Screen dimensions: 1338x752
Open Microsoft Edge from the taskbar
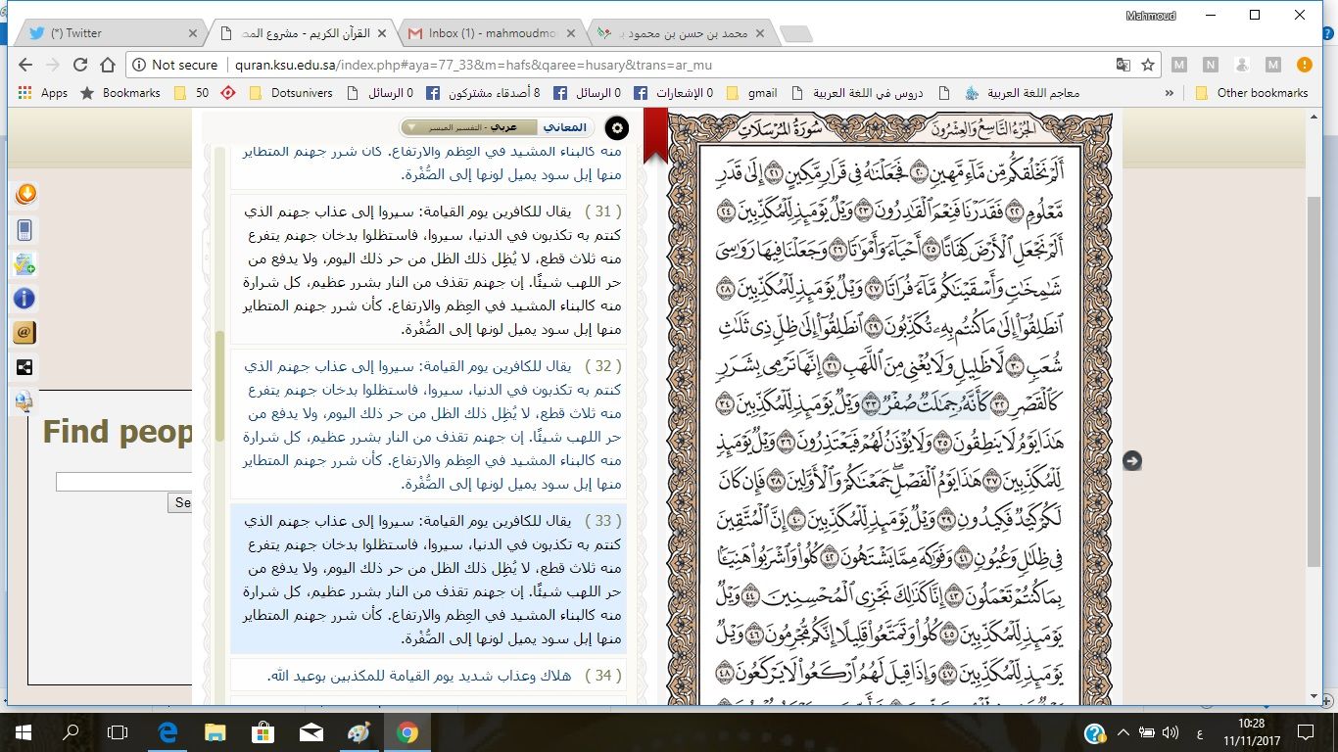(167, 732)
